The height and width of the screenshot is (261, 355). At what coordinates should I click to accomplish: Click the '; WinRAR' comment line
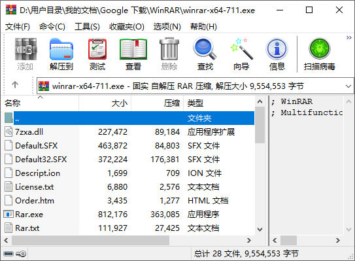pyautogui.click(x=292, y=101)
